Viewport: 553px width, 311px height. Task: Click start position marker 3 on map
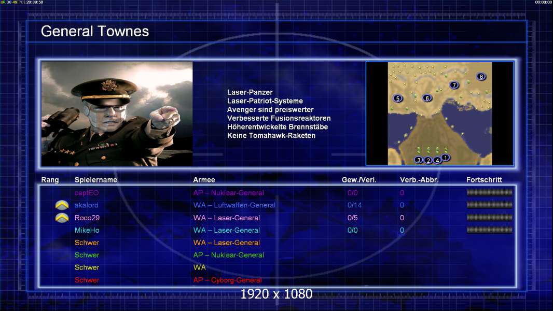pyautogui.click(x=419, y=160)
